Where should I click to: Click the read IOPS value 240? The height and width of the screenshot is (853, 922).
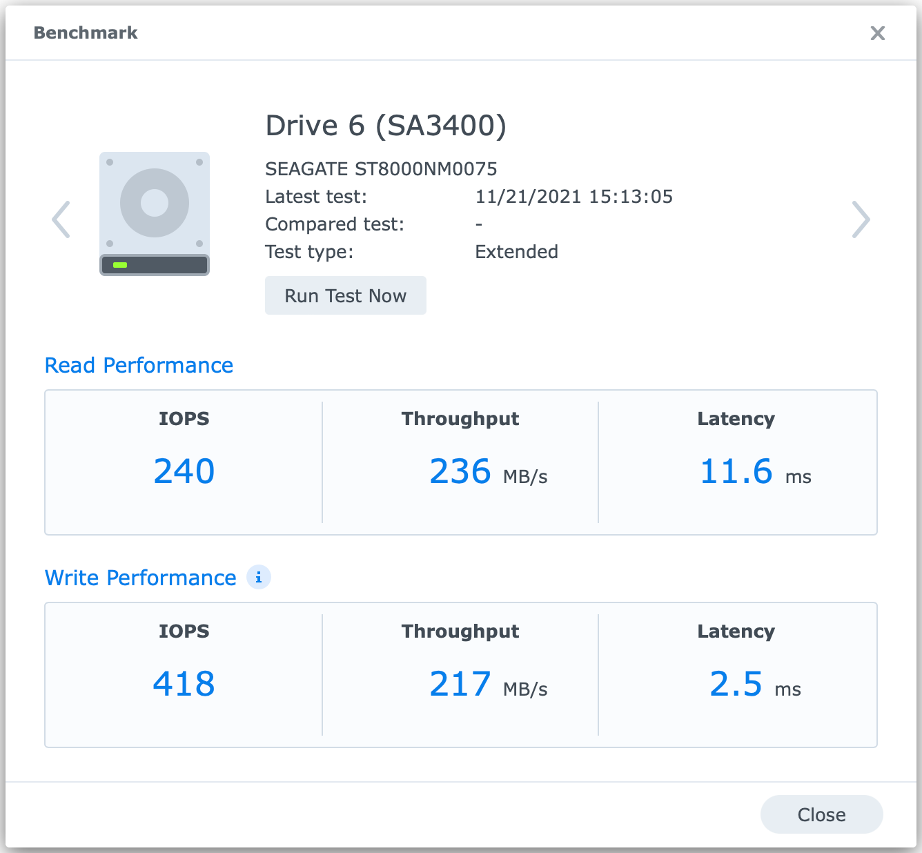point(184,471)
